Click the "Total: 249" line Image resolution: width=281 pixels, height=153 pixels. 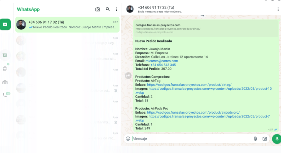(143, 128)
